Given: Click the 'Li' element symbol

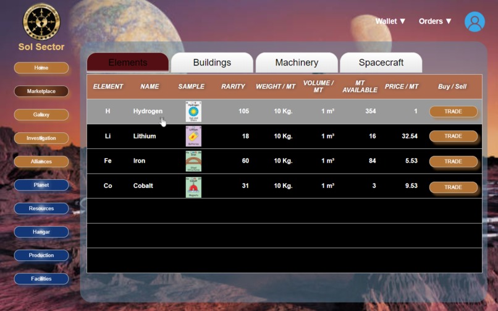Looking at the screenshot, I should (x=108, y=136).
